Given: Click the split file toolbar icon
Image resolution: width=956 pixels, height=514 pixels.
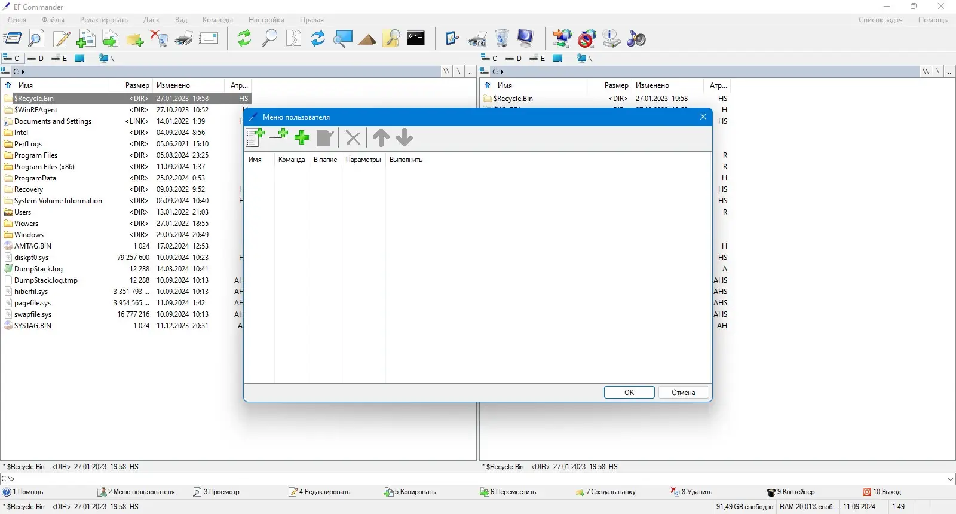Looking at the screenshot, I should tap(293, 39).
